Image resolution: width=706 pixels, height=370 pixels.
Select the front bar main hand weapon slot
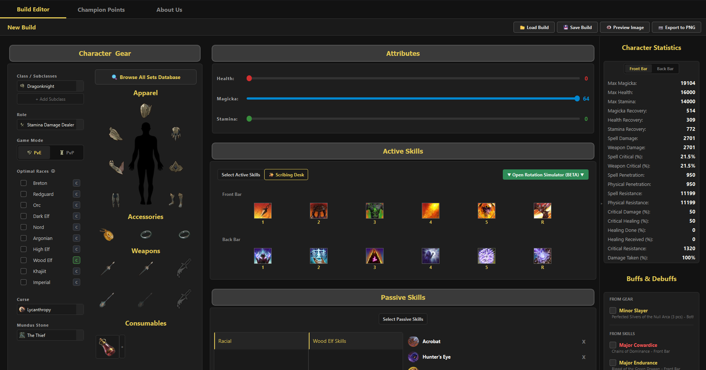(x=107, y=268)
